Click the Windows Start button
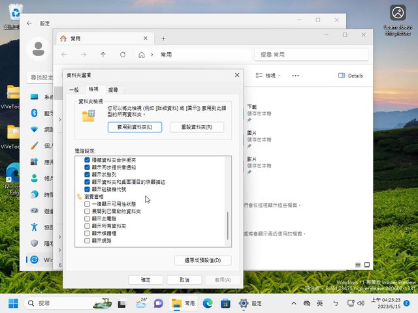 (13, 303)
